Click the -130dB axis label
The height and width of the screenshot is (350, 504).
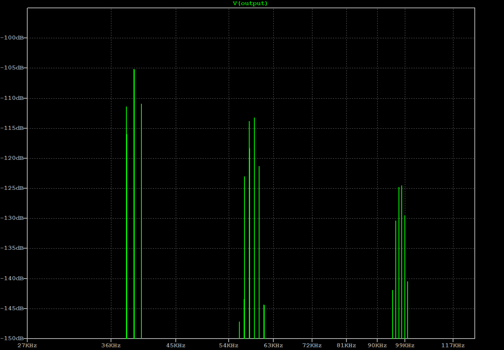pyautogui.click(x=12, y=218)
